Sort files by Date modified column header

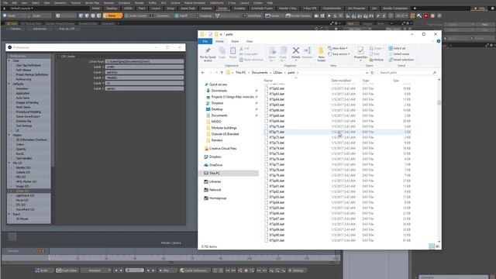pos(341,81)
